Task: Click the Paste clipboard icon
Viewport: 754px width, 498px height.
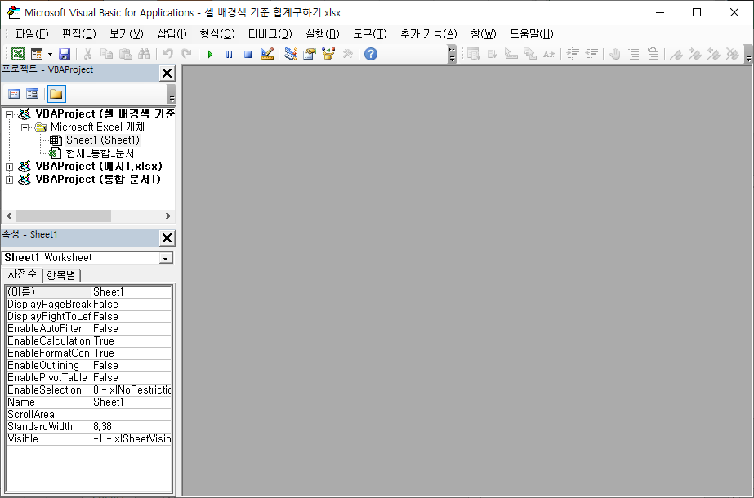Action: (x=126, y=54)
